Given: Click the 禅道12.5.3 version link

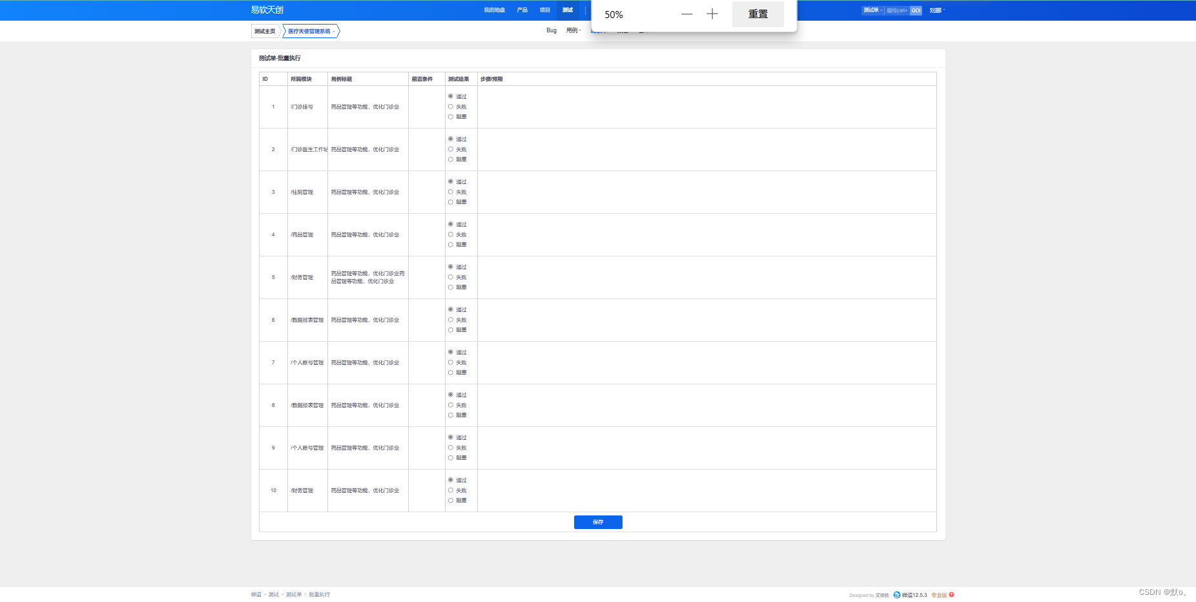Looking at the screenshot, I should pyautogui.click(x=914, y=595).
